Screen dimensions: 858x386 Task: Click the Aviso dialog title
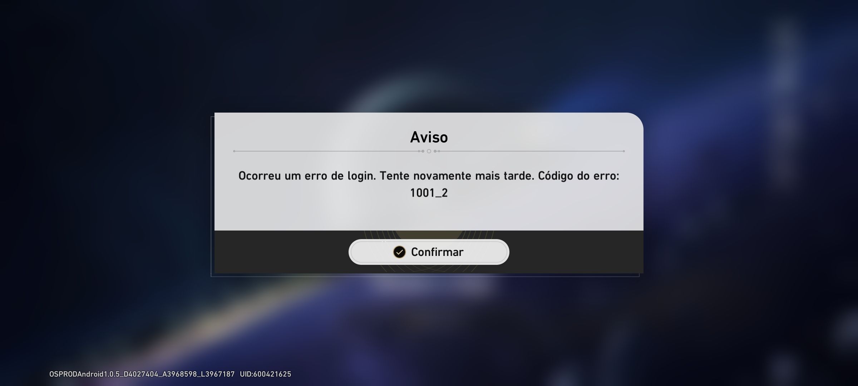[429, 137]
